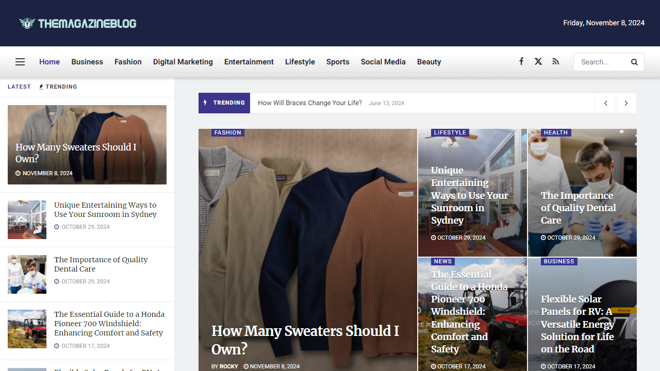This screenshot has height=371, width=660.
Task: Click the search magnifier icon
Action: tap(634, 61)
